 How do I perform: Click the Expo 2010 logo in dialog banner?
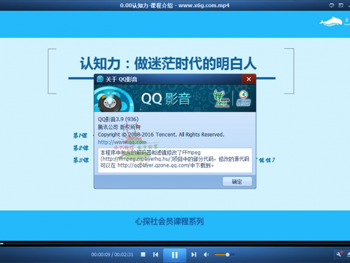pos(221,98)
